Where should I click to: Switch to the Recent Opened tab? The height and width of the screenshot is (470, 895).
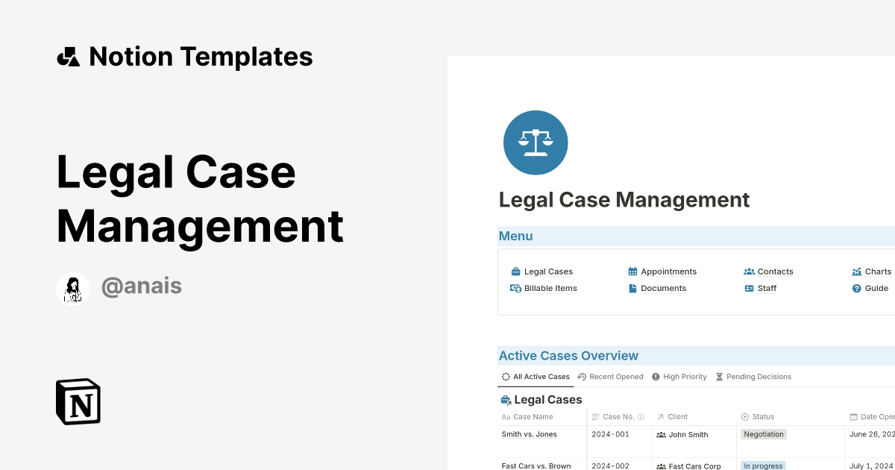click(x=610, y=376)
